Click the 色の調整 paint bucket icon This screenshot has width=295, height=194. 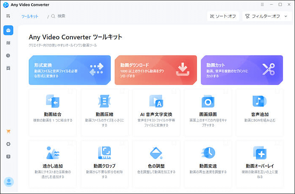(156, 153)
